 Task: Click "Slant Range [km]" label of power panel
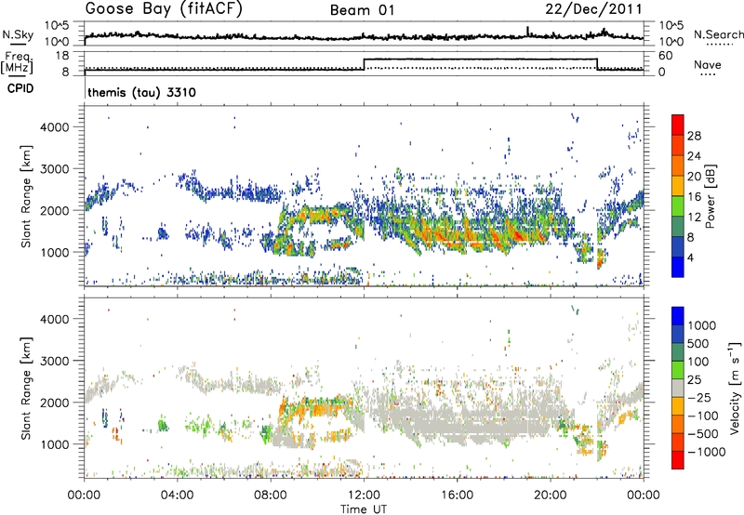tap(26, 196)
